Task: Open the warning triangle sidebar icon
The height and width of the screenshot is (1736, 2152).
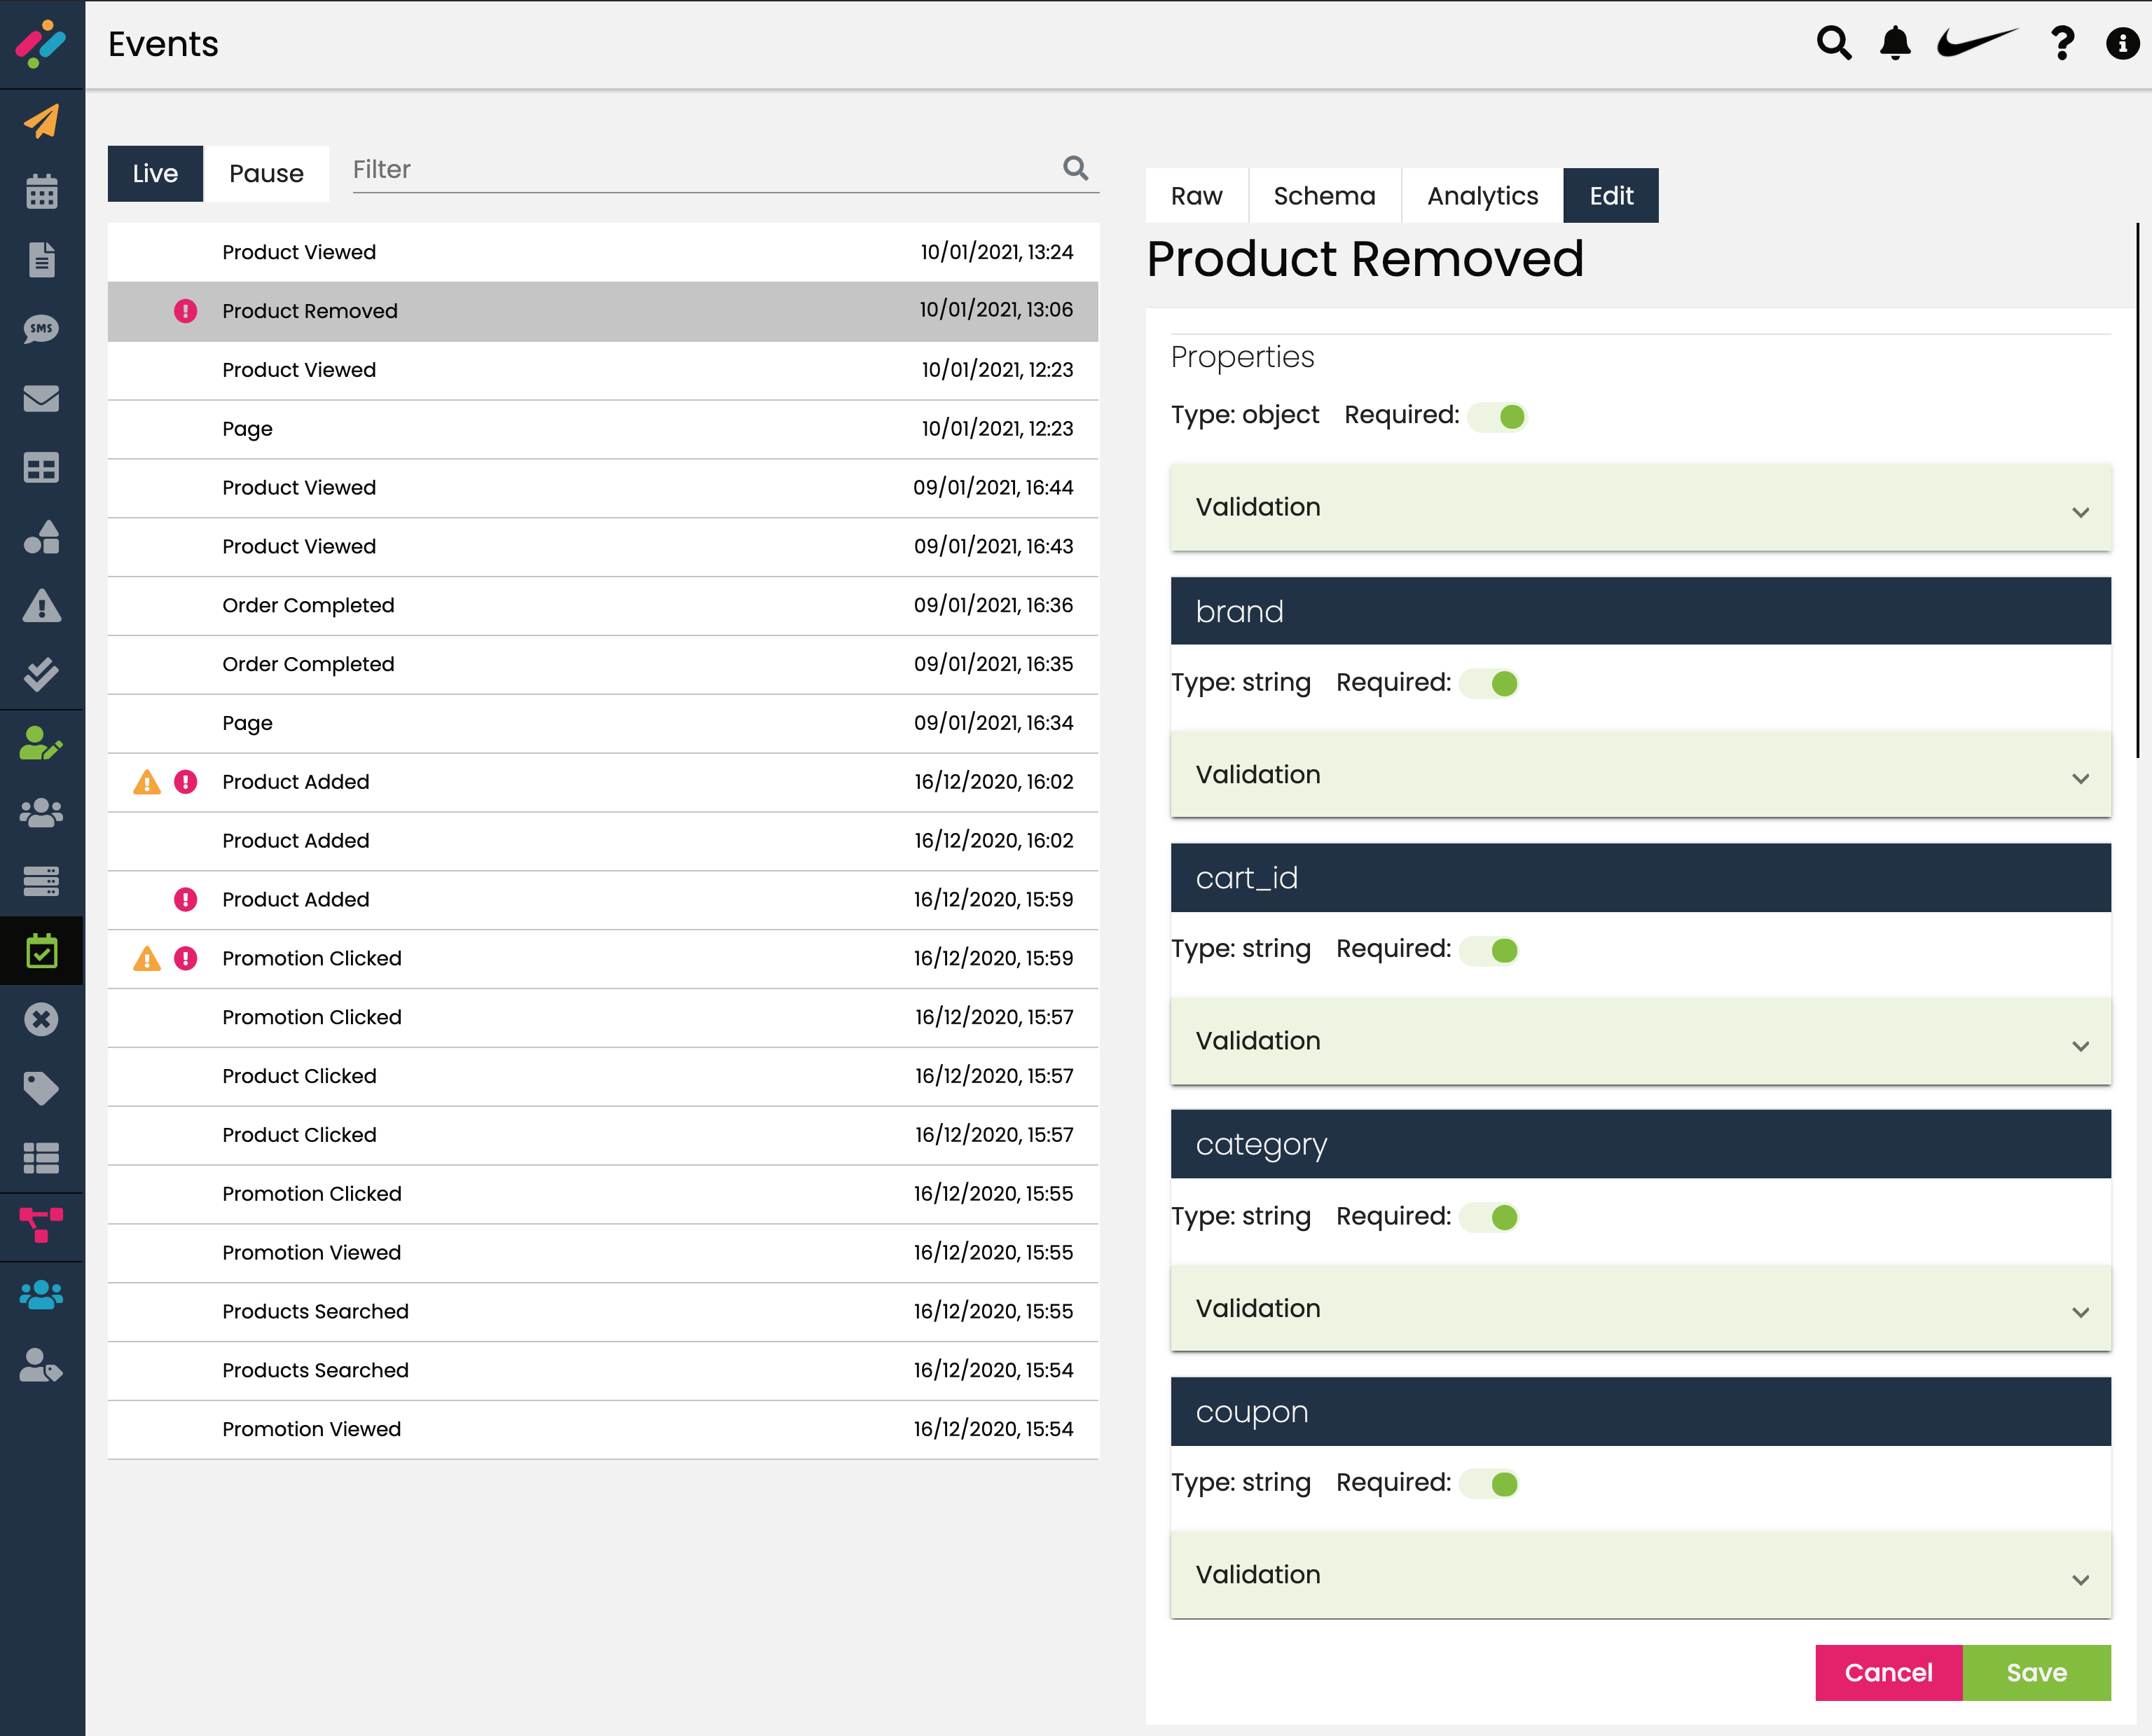Action: (41, 606)
